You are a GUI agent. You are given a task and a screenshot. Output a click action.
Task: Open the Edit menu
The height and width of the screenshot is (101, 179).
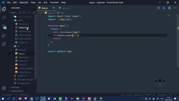tap(15, 3)
